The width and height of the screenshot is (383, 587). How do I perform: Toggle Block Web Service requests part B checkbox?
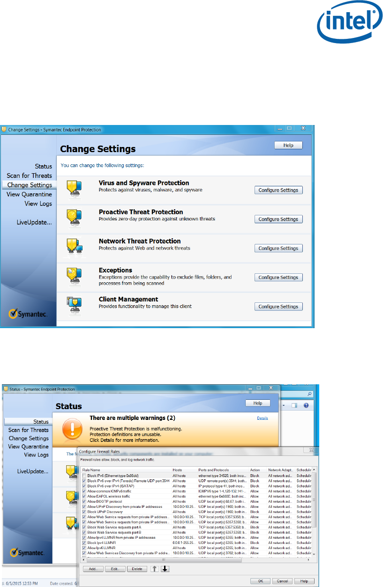84,532
